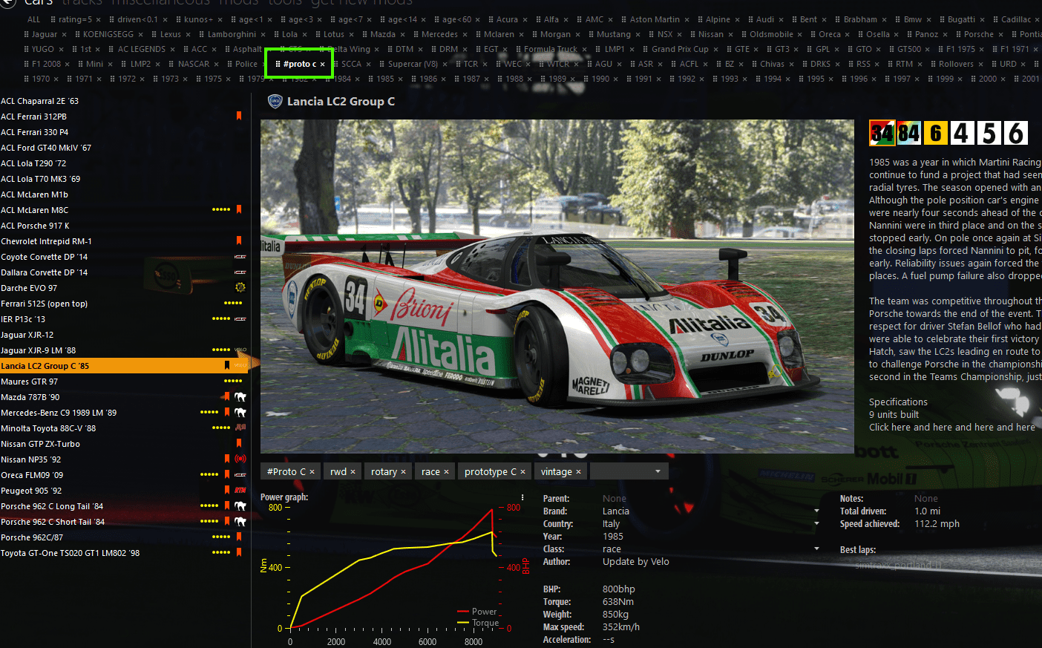
Task: Remove the rotary tag with its x
Action: pyautogui.click(x=403, y=472)
